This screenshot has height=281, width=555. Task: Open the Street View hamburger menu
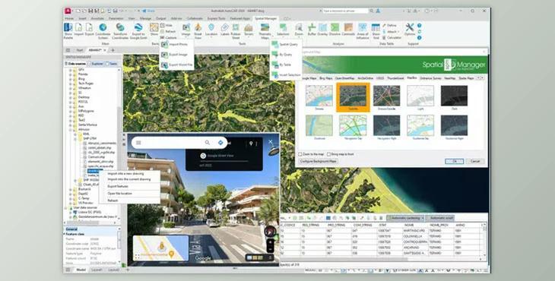(x=138, y=143)
